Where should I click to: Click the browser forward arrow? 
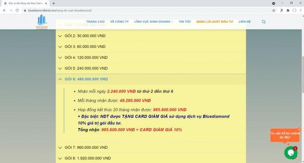pos(11,11)
